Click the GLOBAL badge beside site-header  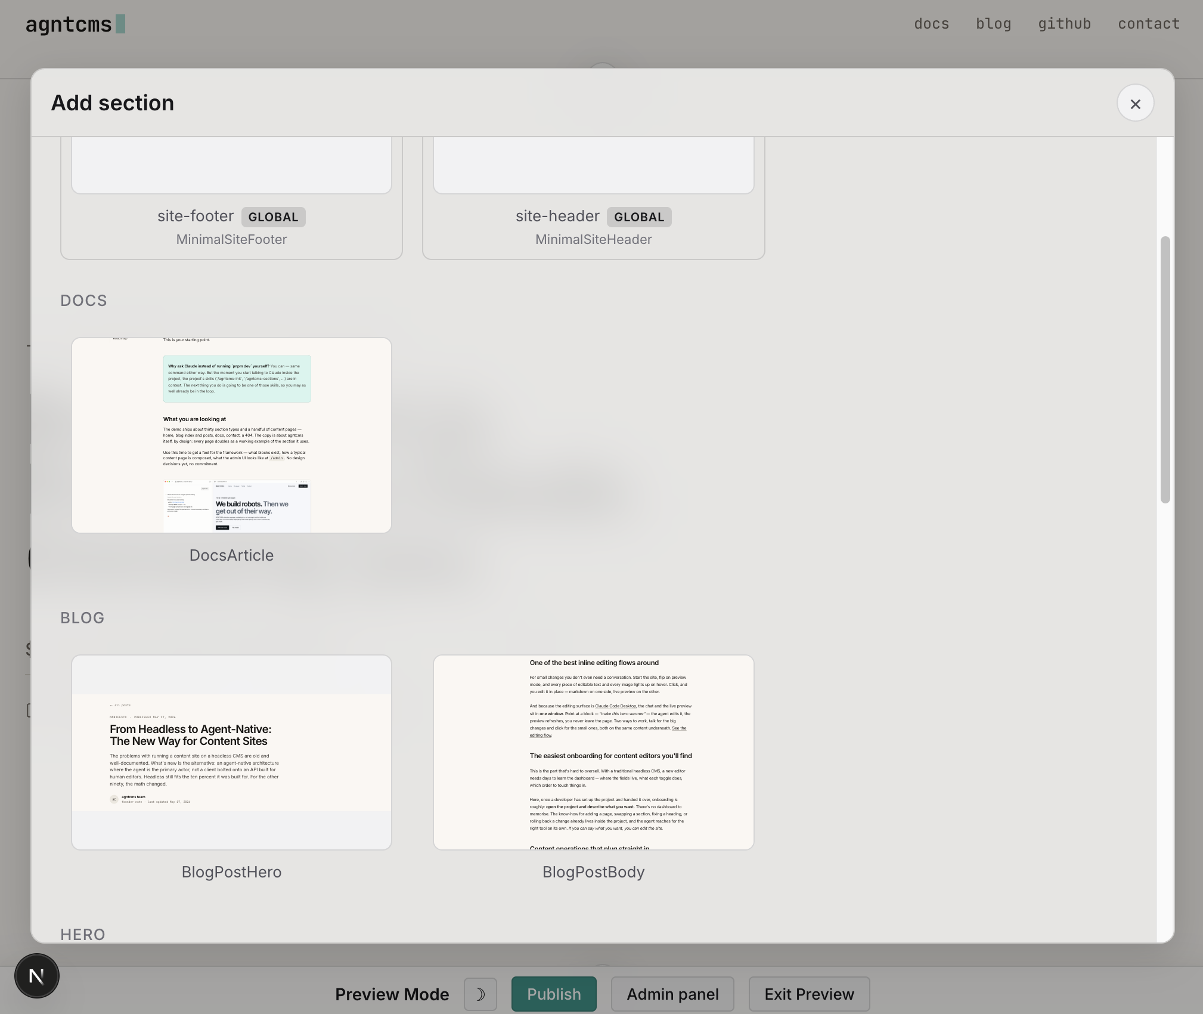tap(639, 217)
